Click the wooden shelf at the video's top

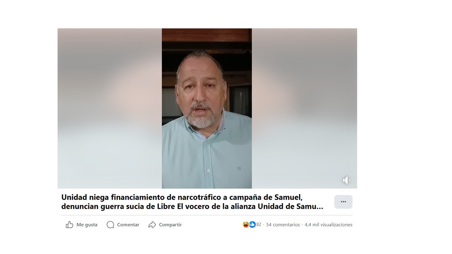pyautogui.click(x=207, y=35)
